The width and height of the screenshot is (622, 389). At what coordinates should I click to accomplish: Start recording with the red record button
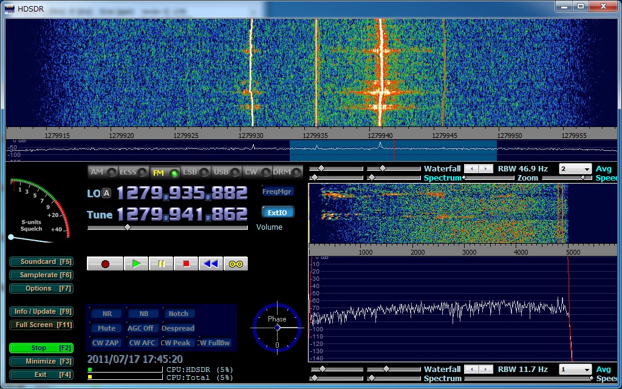pos(105,264)
